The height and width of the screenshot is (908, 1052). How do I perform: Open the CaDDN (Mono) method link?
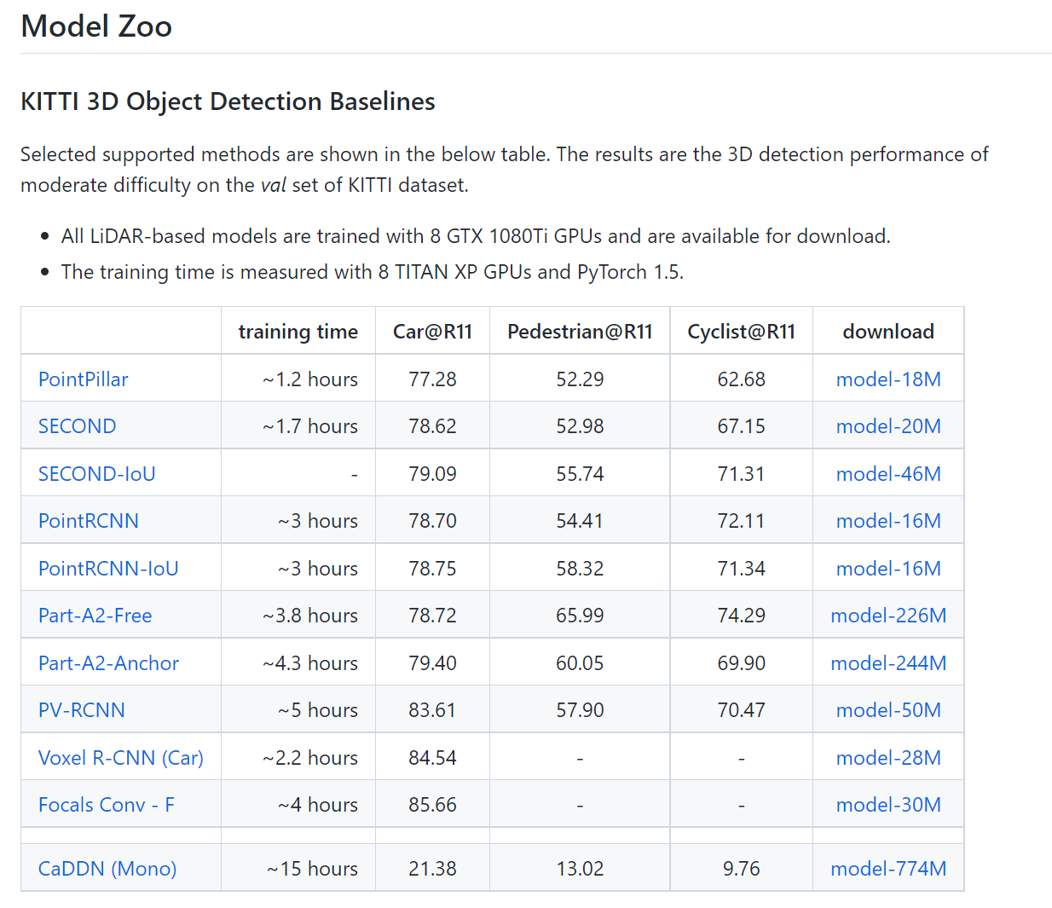click(x=107, y=869)
